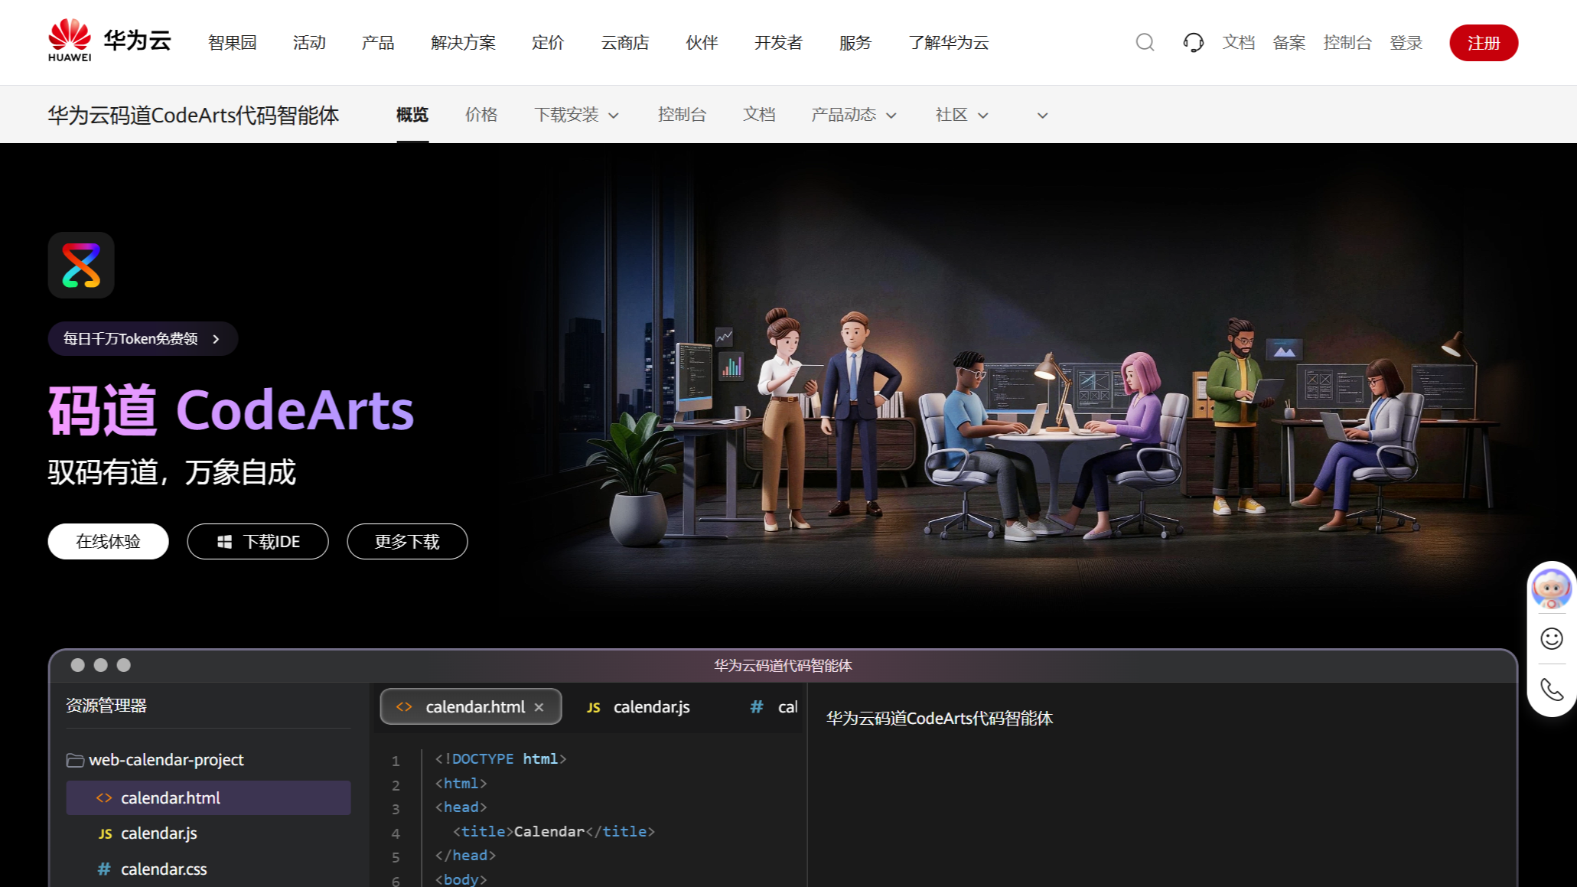
Task: Click the web-calendar-project folder icon
Action: [x=75, y=760]
